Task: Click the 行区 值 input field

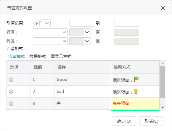Action: pos(126,32)
